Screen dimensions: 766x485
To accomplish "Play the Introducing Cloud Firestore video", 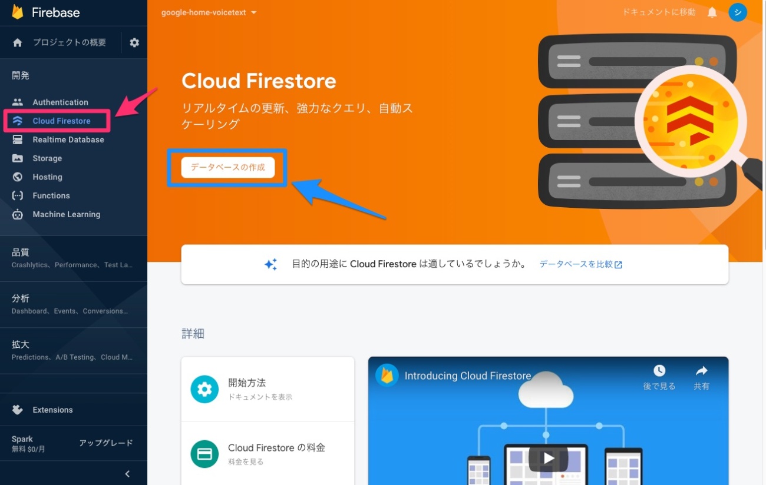I will coord(548,458).
